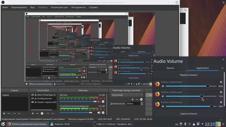Open the hamburger menu of the 85% Firefox stream

(x=221, y=82)
